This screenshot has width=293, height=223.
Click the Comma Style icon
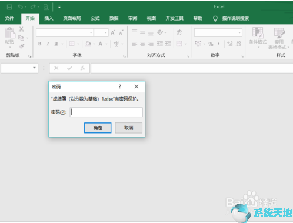218,44
